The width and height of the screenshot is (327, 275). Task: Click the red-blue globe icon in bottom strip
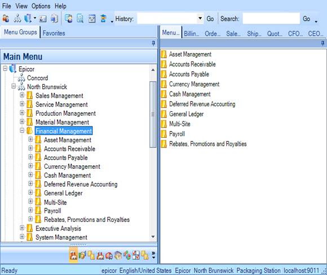click(109, 256)
